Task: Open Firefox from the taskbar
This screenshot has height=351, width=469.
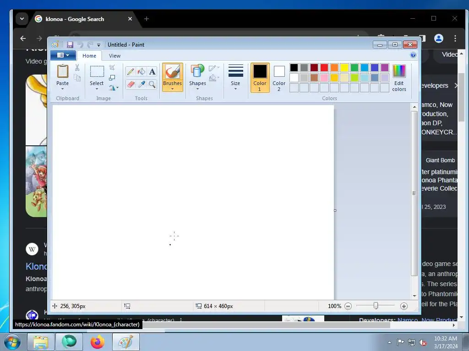Action: point(98,342)
